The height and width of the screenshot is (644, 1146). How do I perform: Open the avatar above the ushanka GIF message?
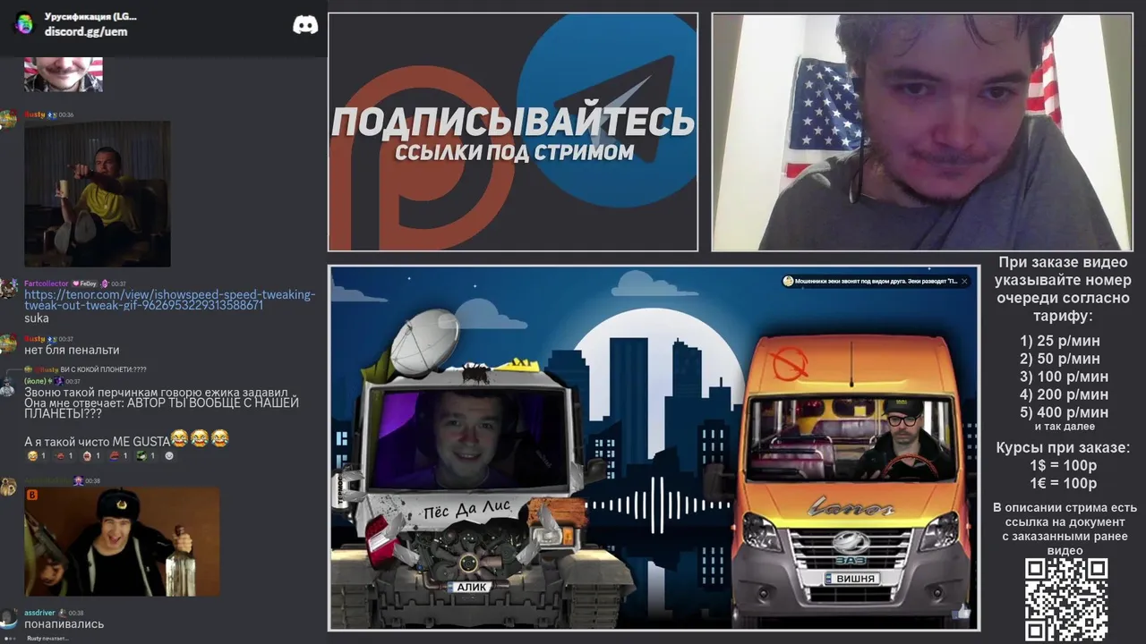pos(8,486)
